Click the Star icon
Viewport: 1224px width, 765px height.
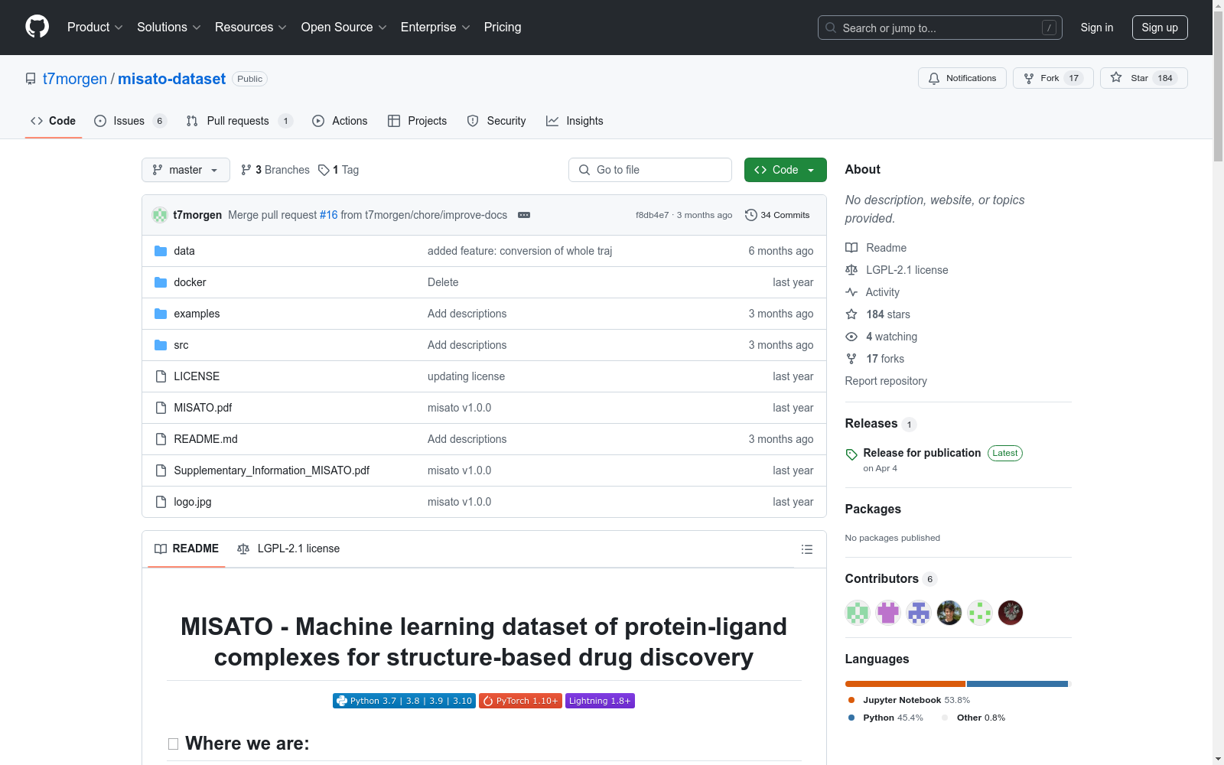(x=1116, y=78)
